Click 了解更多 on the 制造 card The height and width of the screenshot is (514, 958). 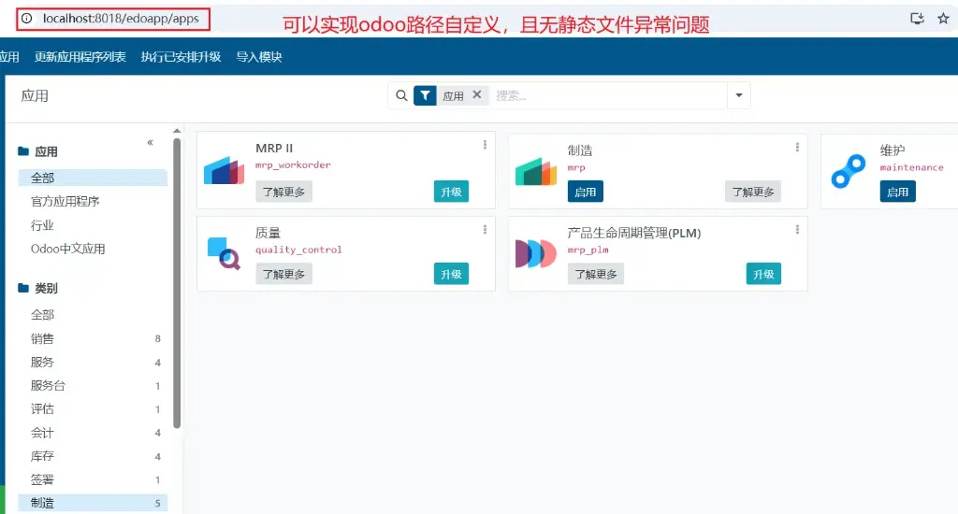753,192
